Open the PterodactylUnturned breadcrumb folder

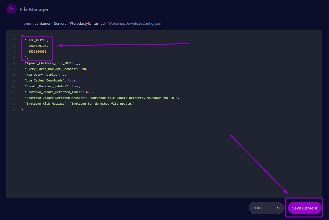[87, 23]
